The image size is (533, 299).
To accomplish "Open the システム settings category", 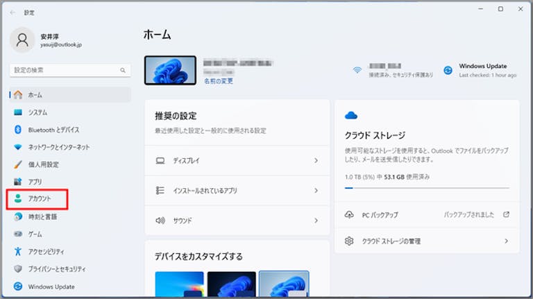I will (x=70, y=112).
